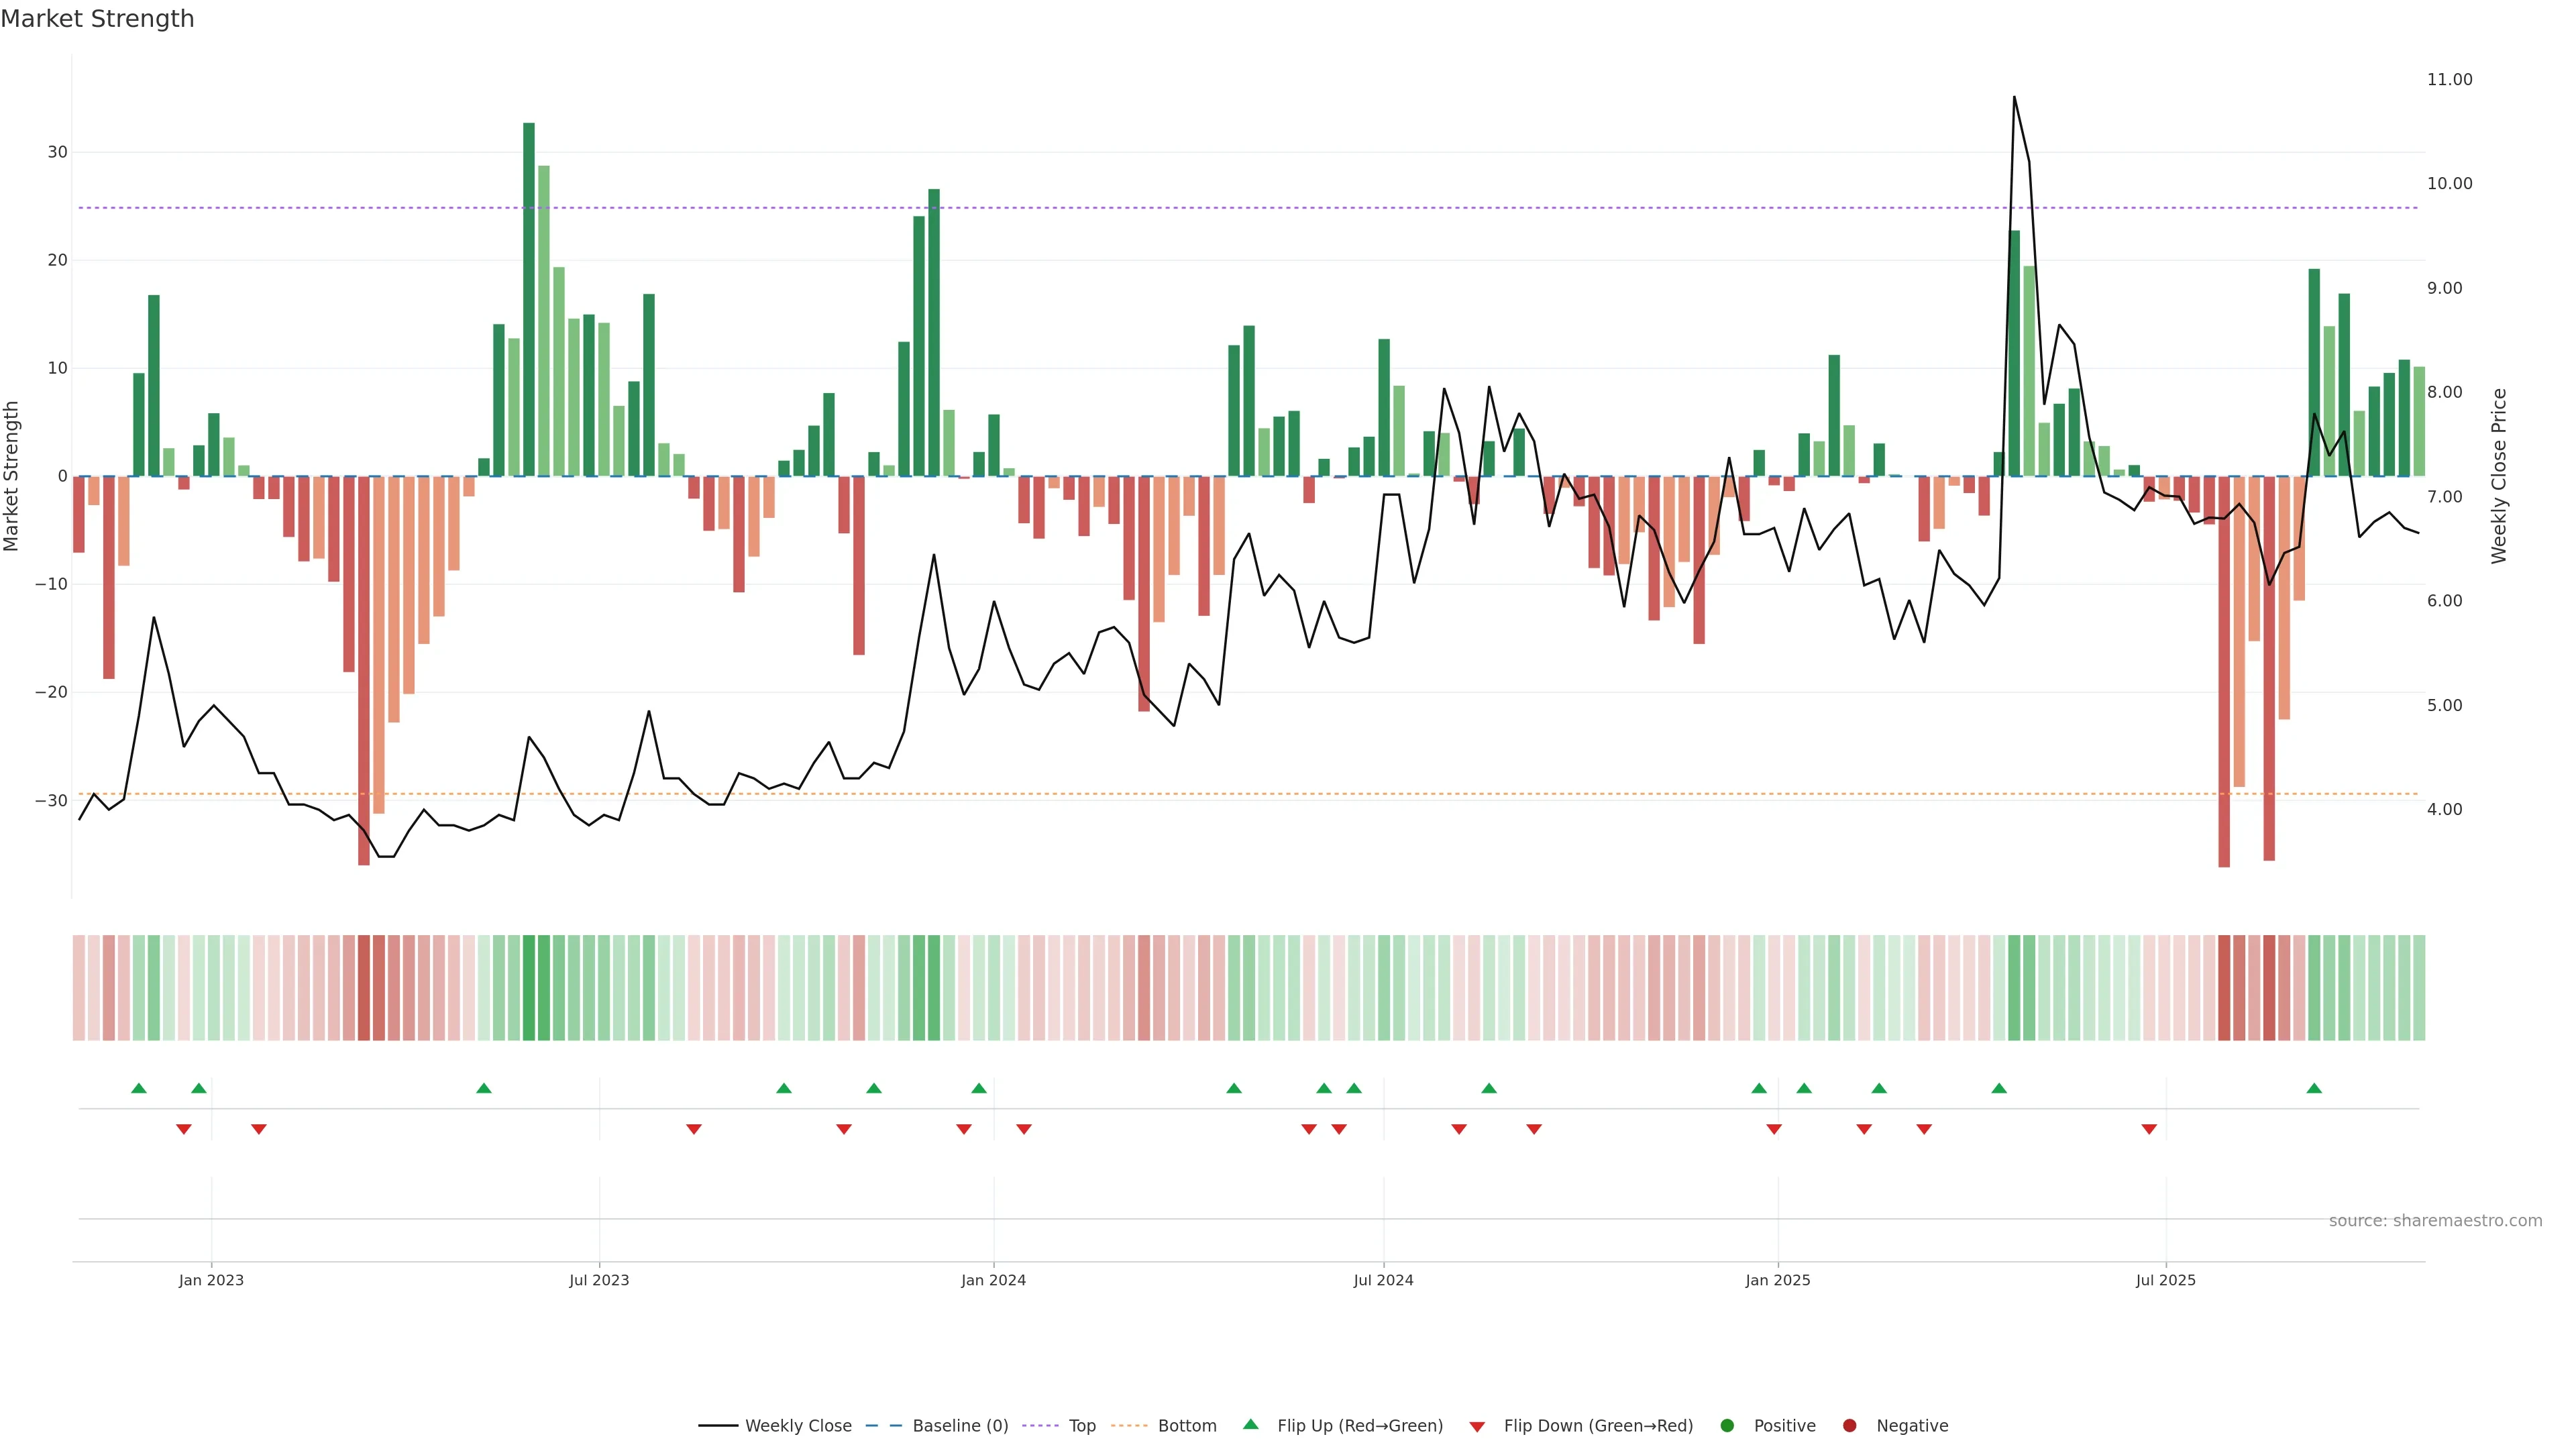Click the last red flip-down marker before Jul 2025

[x=2149, y=1129]
